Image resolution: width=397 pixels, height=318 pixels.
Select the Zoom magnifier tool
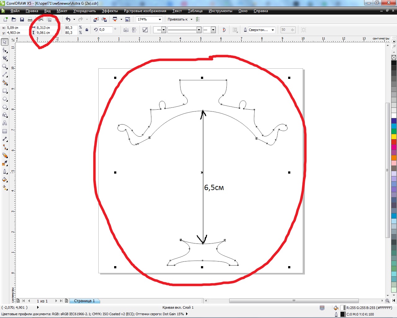point(5,66)
